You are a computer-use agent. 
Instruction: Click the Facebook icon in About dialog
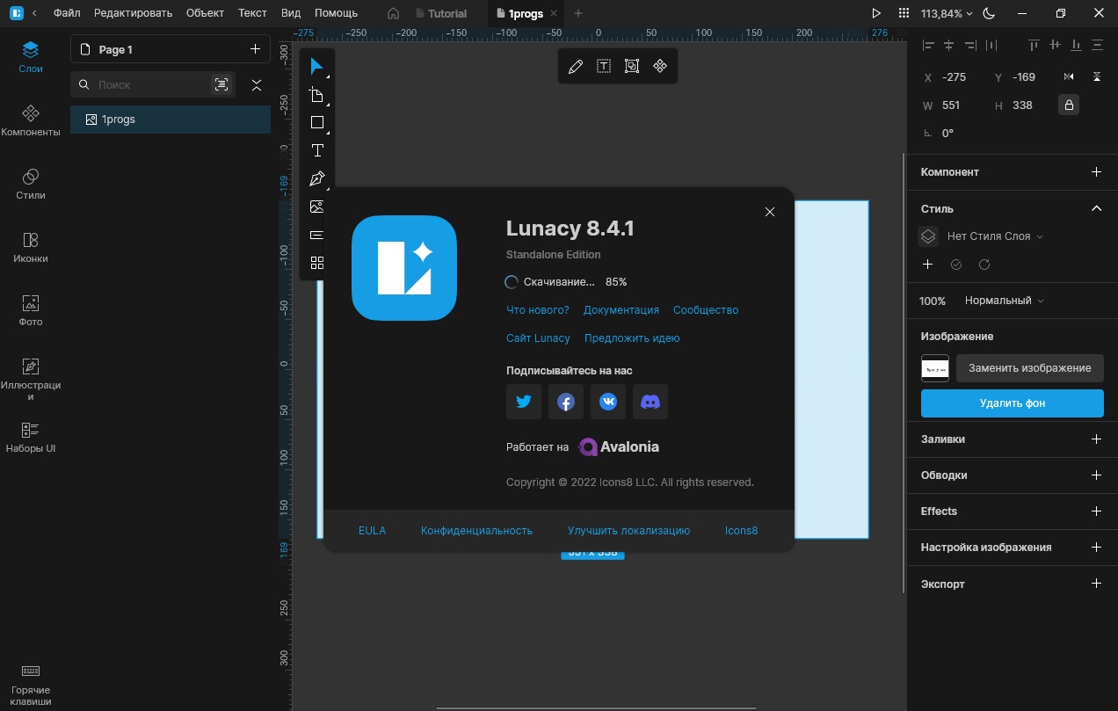click(566, 402)
